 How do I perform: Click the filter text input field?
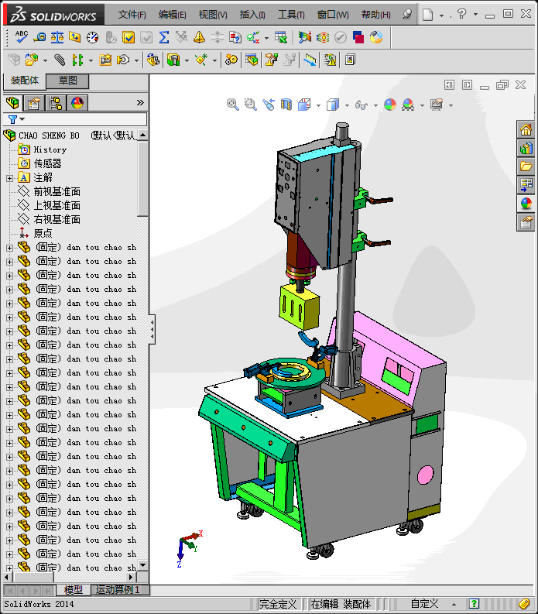[x=86, y=119]
